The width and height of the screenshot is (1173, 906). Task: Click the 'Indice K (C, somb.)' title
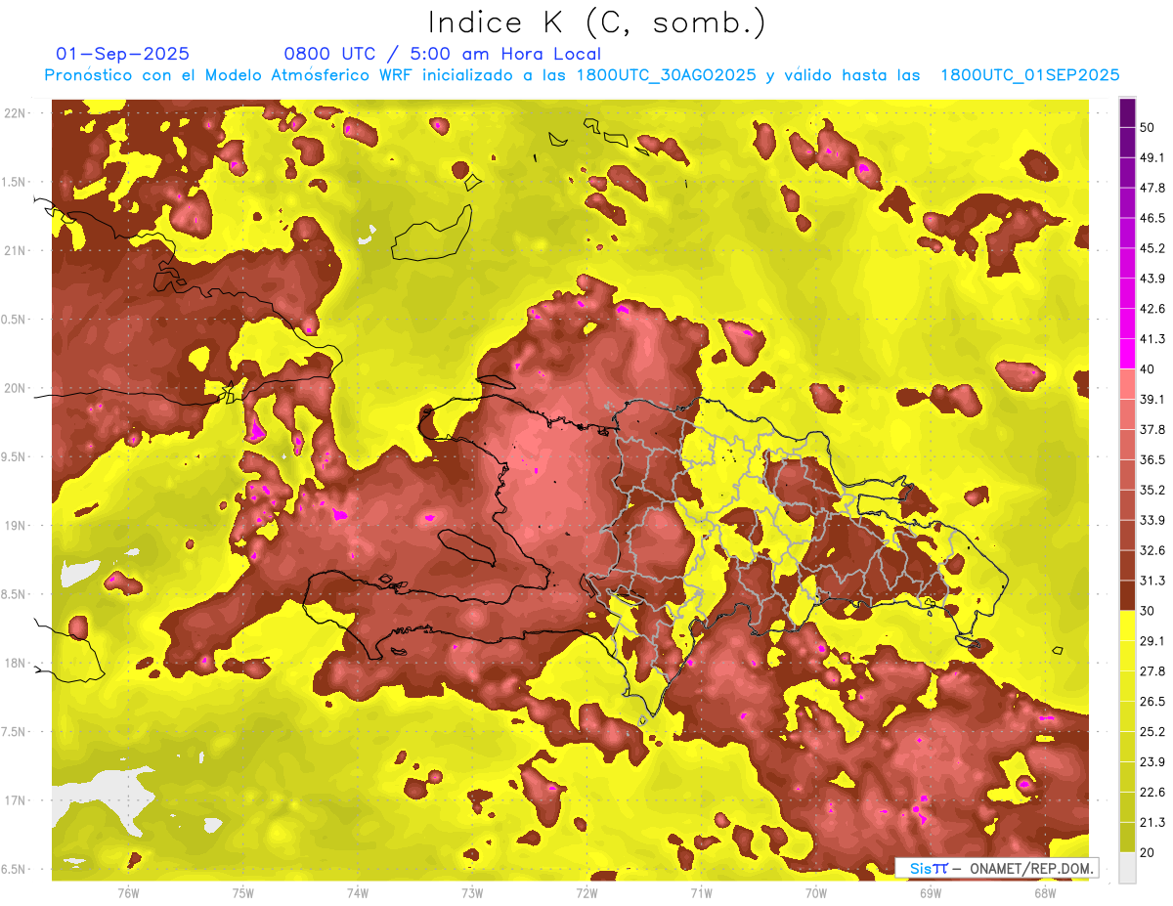[x=597, y=22]
